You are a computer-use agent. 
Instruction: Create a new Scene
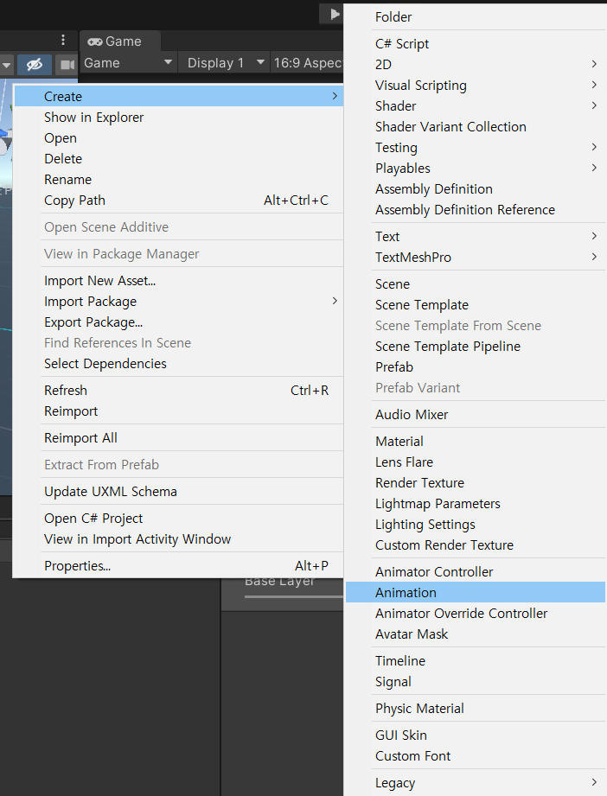pyautogui.click(x=476, y=284)
